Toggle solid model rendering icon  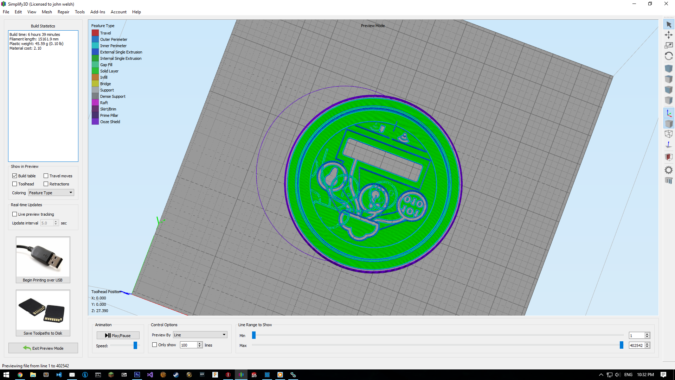tap(669, 123)
